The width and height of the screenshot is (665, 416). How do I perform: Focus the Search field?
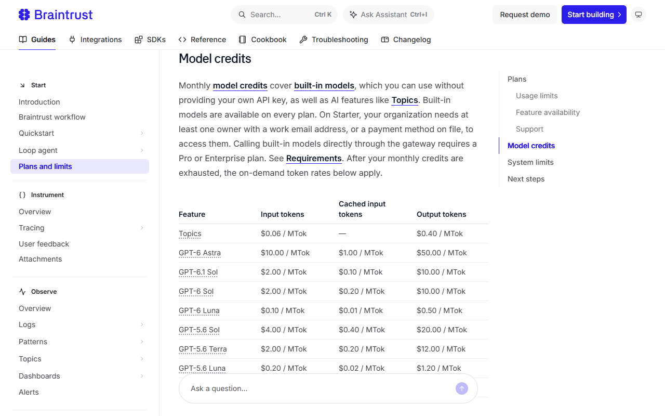click(x=284, y=15)
